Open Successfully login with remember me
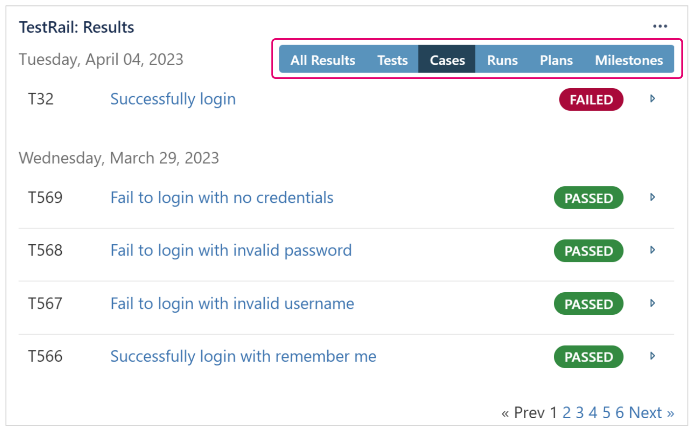The width and height of the screenshot is (694, 430). pos(243,356)
